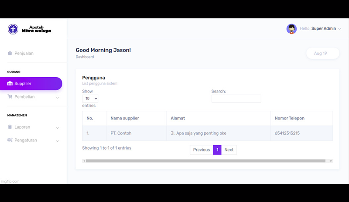Click the Pengaturan gears icon
Viewport: 349px width, 202px height.
pyautogui.click(x=10, y=140)
